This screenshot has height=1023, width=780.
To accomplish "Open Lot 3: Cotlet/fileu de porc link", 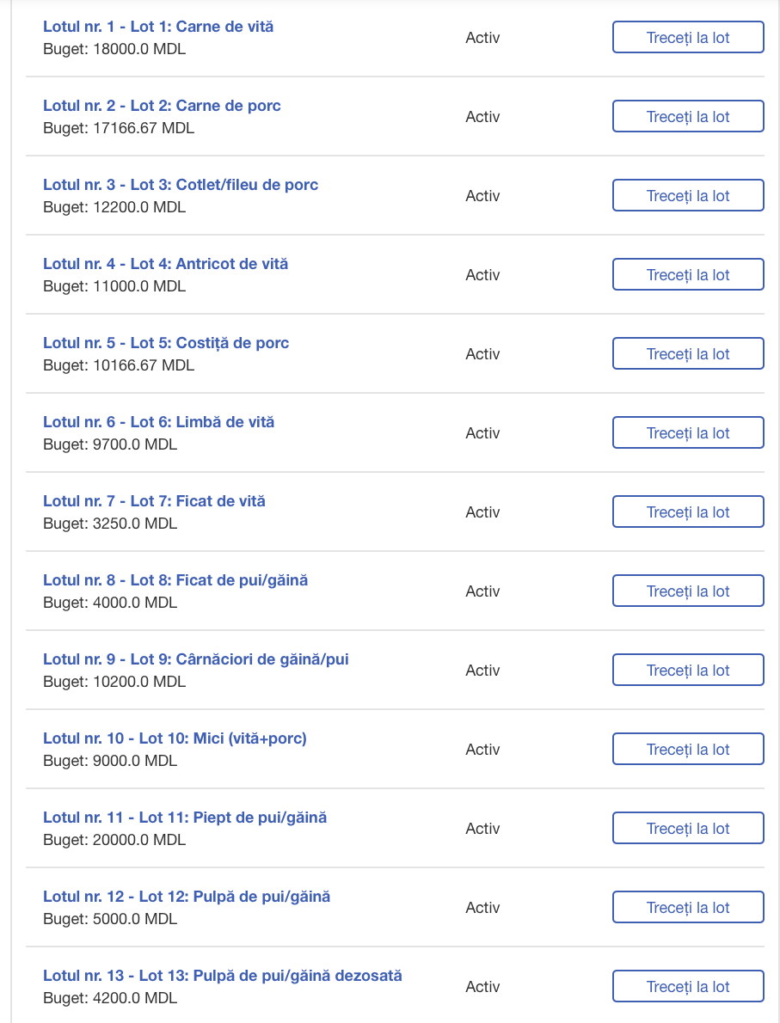I will click(181, 185).
